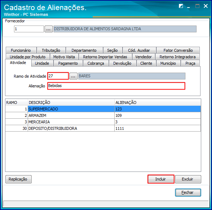Switch to the Funcionário tab
This screenshot has width=212, height=210.
pos(21,50)
